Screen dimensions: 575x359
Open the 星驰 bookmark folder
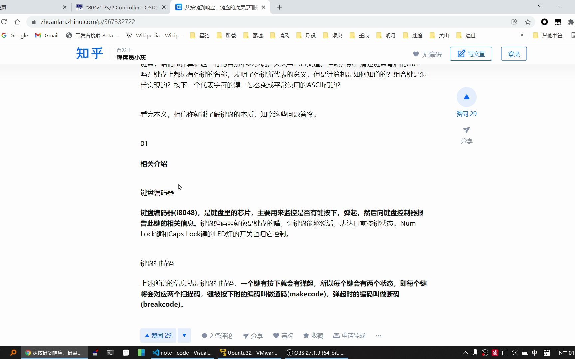pos(200,35)
